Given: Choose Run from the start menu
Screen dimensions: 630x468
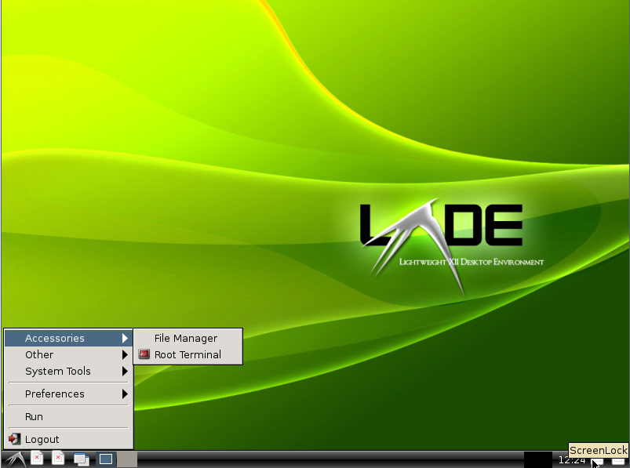Looking at the screenshot, I should pyautogui.click(x=69, y=416).
